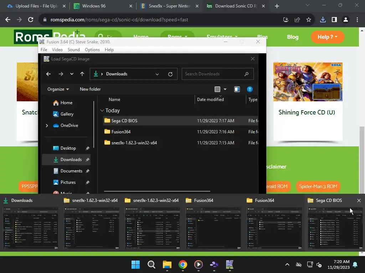Sort files by Type column
The image size is (365, 273).
(253, 100)
